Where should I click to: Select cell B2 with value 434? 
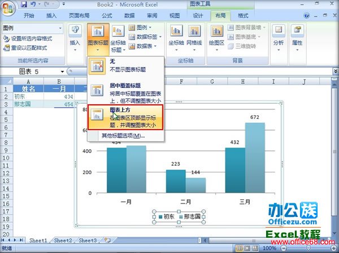click(x=59, y=96)
